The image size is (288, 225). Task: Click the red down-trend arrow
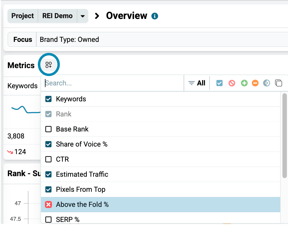[10, 152]
